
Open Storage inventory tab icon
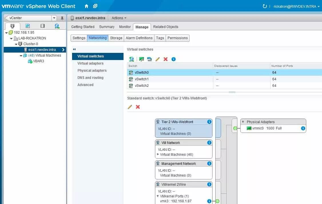pos(43,26)
